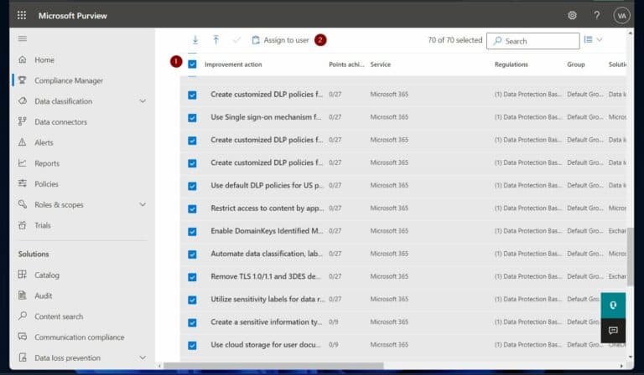Open the teal help assistant button

[x=613, y=306]
